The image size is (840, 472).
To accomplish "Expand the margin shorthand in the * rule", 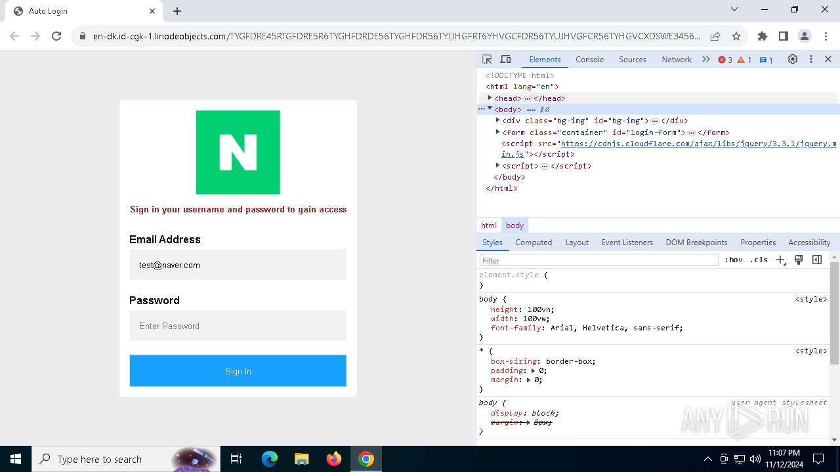I will click(x=530, y=380).
